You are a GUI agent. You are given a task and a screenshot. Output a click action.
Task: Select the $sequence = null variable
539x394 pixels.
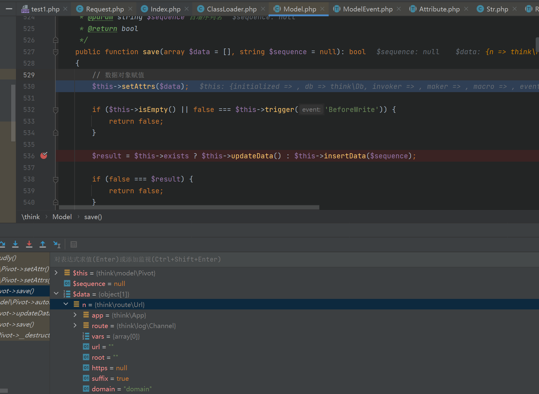click(x=294, y=284)
